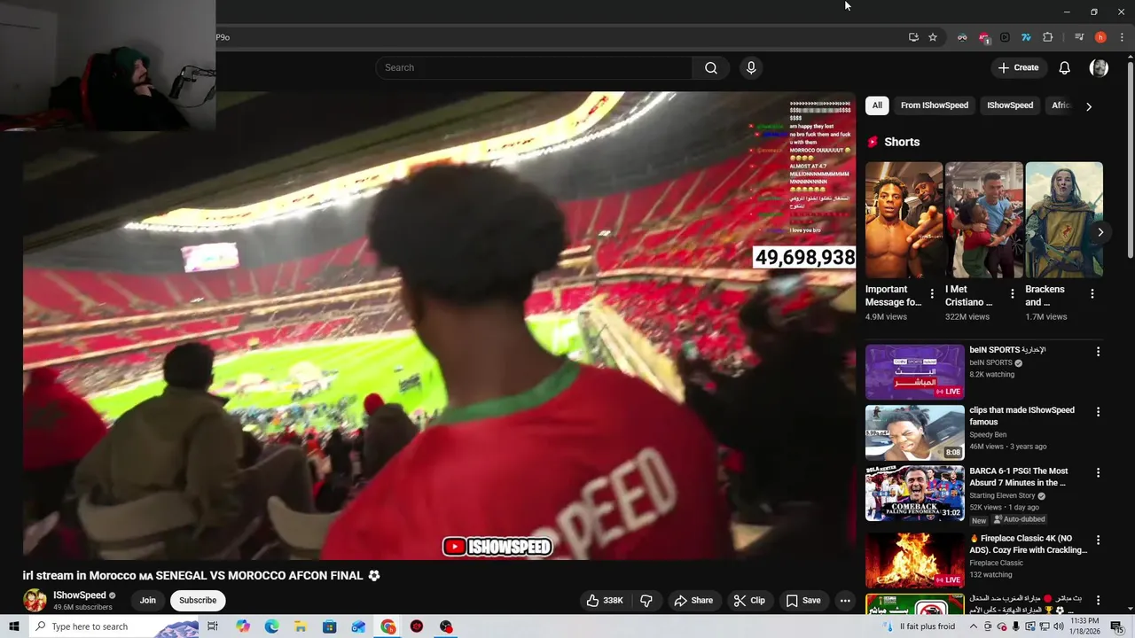Open the IShowSpeed channel avatar
Image resolution: width=1135 pixels, height=638 pixels.
coord(35,600)
